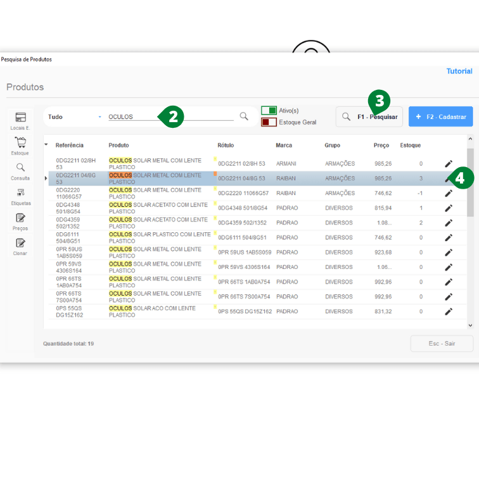Viewport: 479px width, 481px height.
Task: Open the Preços edit icon
Action: pyautogui.click(x=20, y=221)
